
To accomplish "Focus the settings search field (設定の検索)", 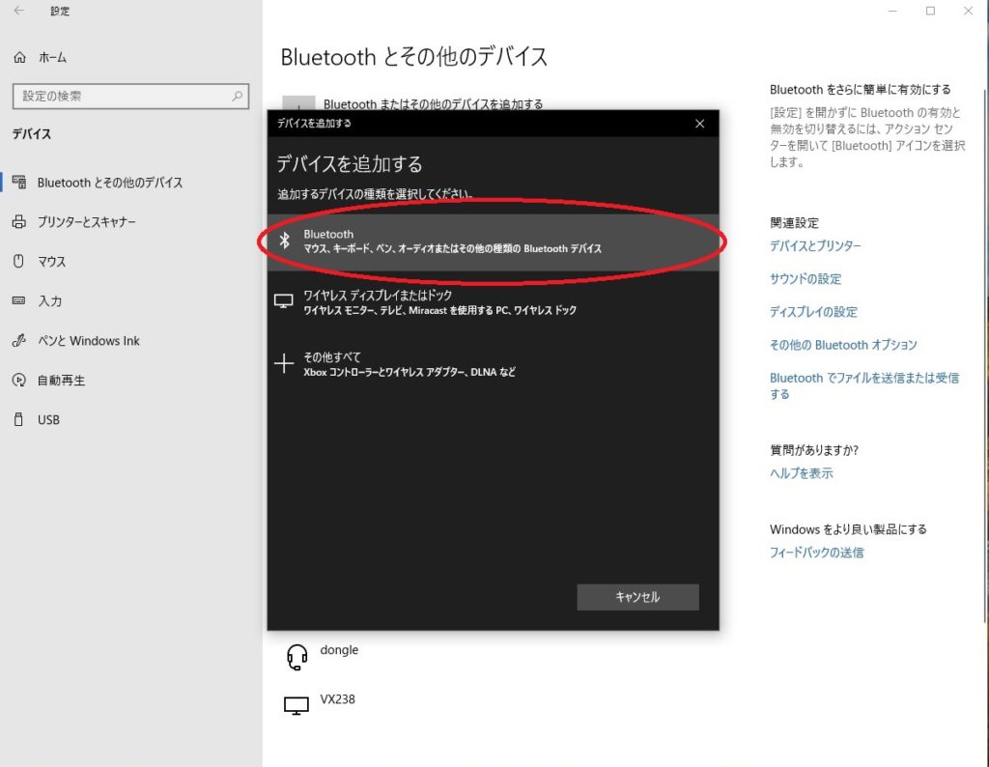I will (x=130, y=96).
